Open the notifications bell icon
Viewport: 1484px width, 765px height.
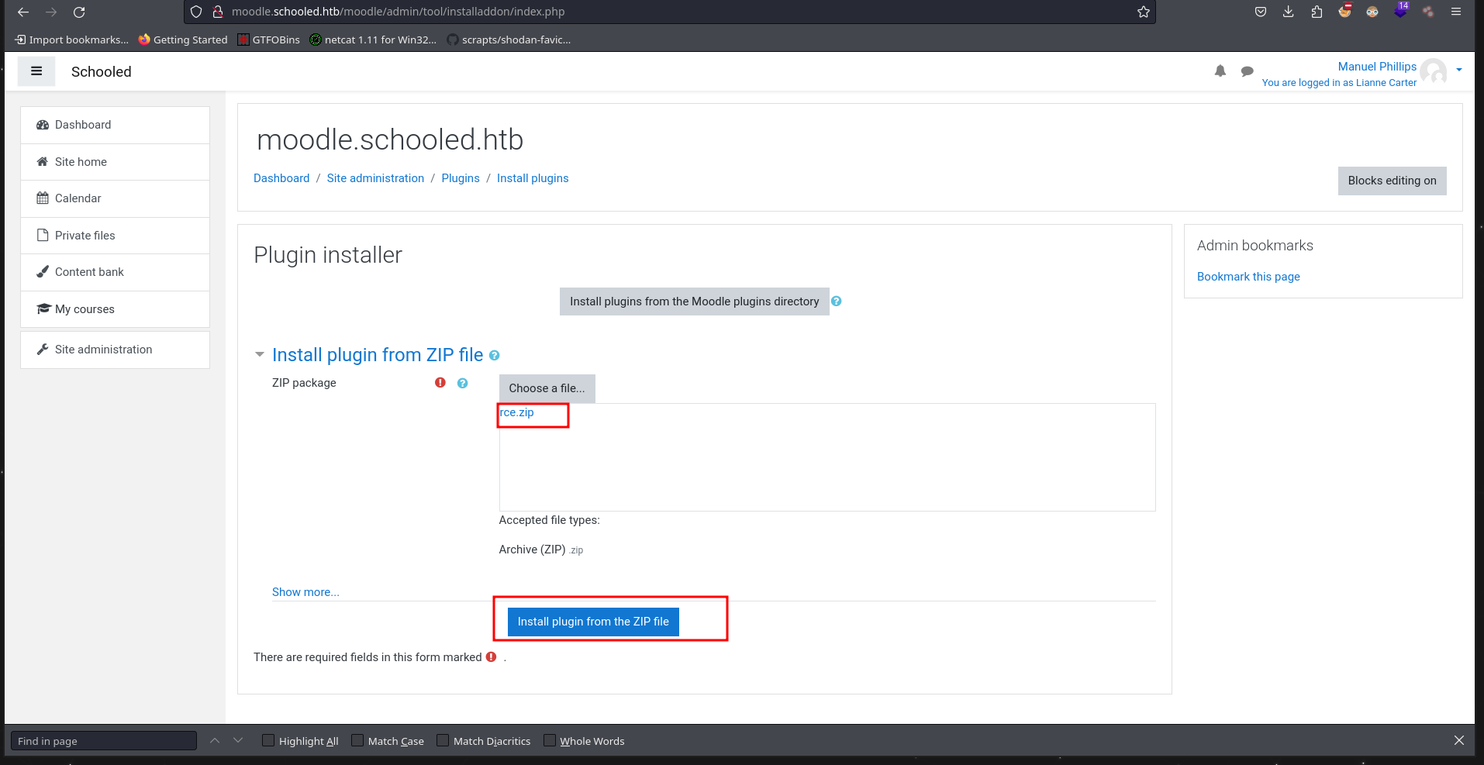tap(1220, 71)
